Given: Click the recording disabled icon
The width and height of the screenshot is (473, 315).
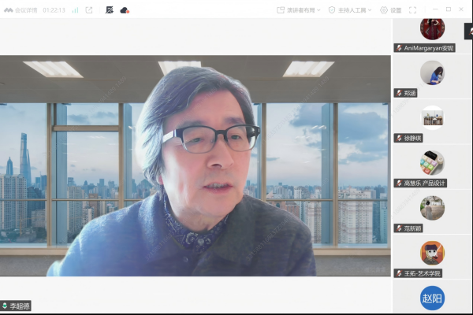Looking at the screenshot, I should [x=109, y=10].
